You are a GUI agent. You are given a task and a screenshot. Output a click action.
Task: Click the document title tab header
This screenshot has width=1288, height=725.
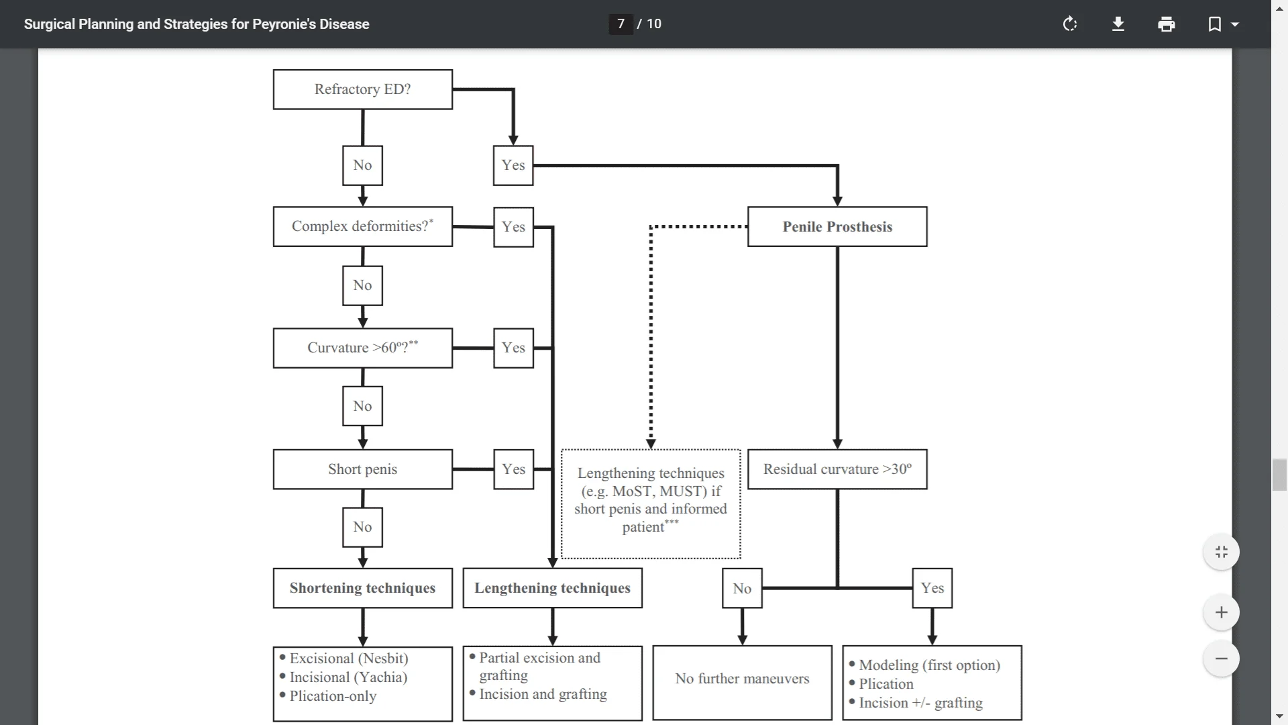click(197, 24)
